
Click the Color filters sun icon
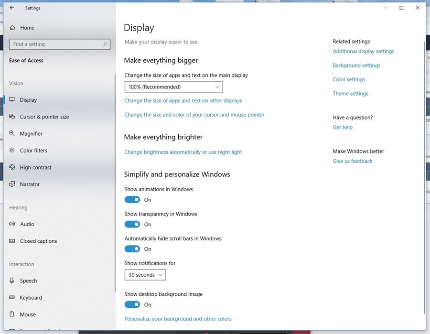click(x=12, y=150)
